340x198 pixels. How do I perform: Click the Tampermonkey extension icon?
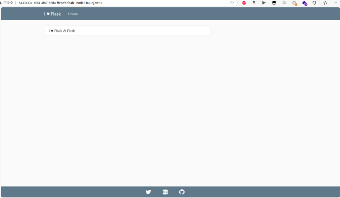point(274,3)
